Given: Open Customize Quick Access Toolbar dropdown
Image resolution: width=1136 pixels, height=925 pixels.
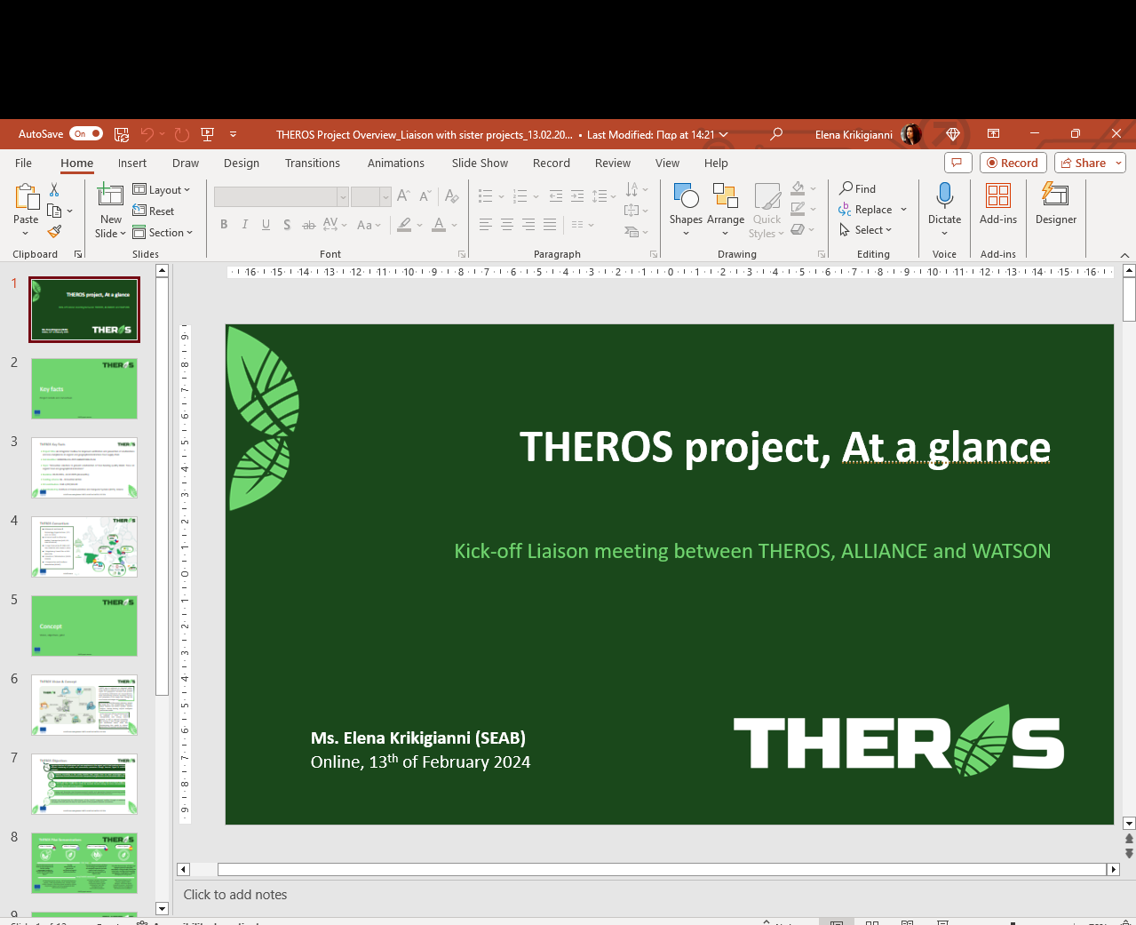Looking at the screenshot, I should pyautogui.click(x=234, y=134).
